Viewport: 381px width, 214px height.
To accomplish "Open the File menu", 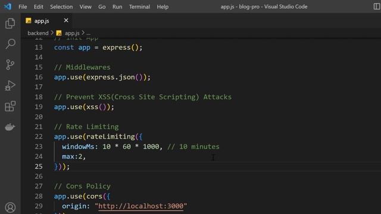I will (x=23, y=7).
